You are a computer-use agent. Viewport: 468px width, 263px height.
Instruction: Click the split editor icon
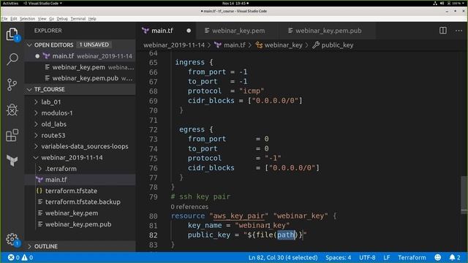[x=443, y=31]
